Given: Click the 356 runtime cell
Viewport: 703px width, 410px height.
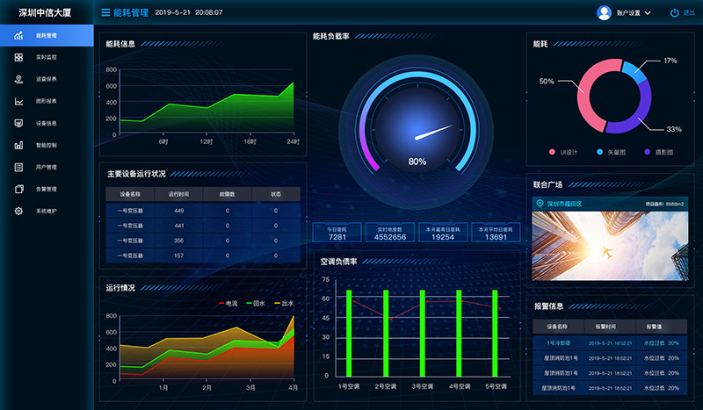Looking at the screenshot, I should click(x=179, y=241).
